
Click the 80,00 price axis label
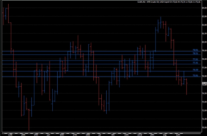coord(204,42)
